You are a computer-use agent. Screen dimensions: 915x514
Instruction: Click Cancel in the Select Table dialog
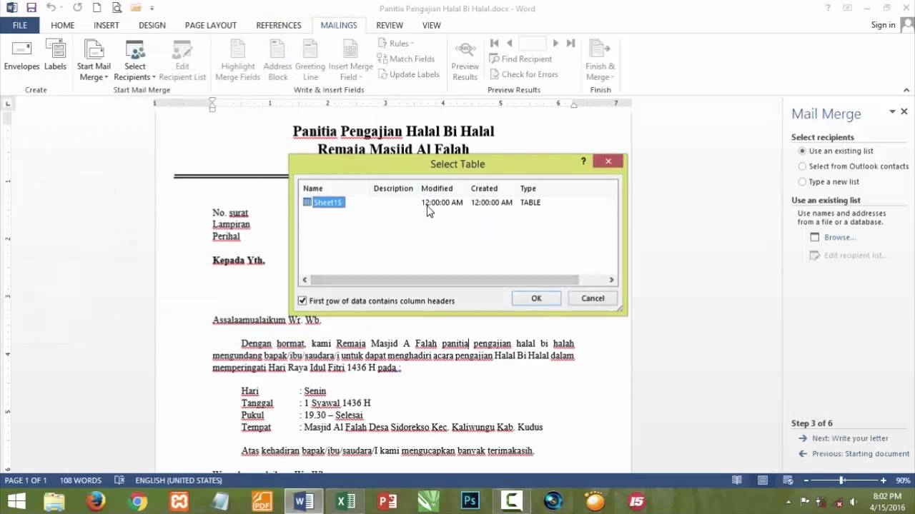click(593, 298)
